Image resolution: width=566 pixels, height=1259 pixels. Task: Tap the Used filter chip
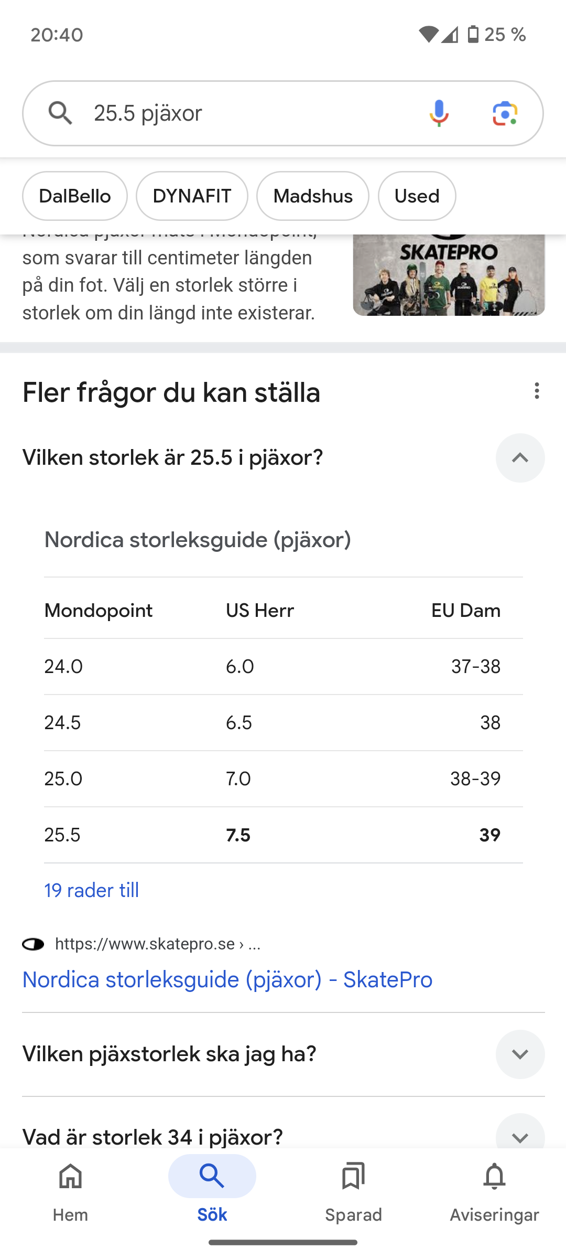click(417, 196)
